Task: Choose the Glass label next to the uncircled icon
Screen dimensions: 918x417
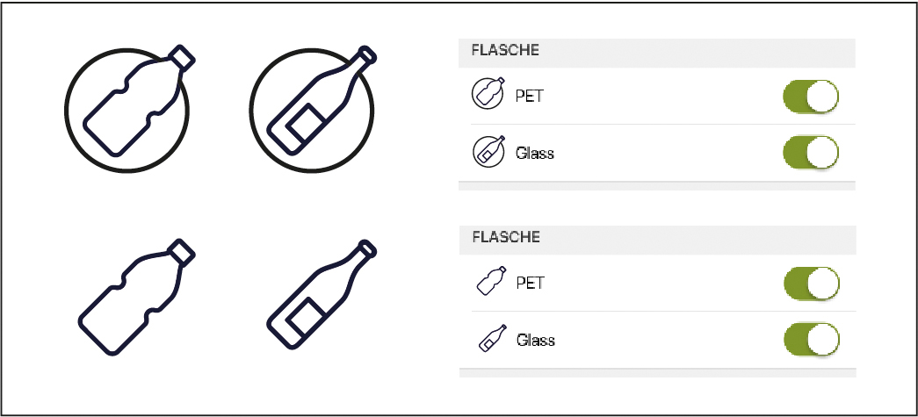Action: click(x=535, y=340)
